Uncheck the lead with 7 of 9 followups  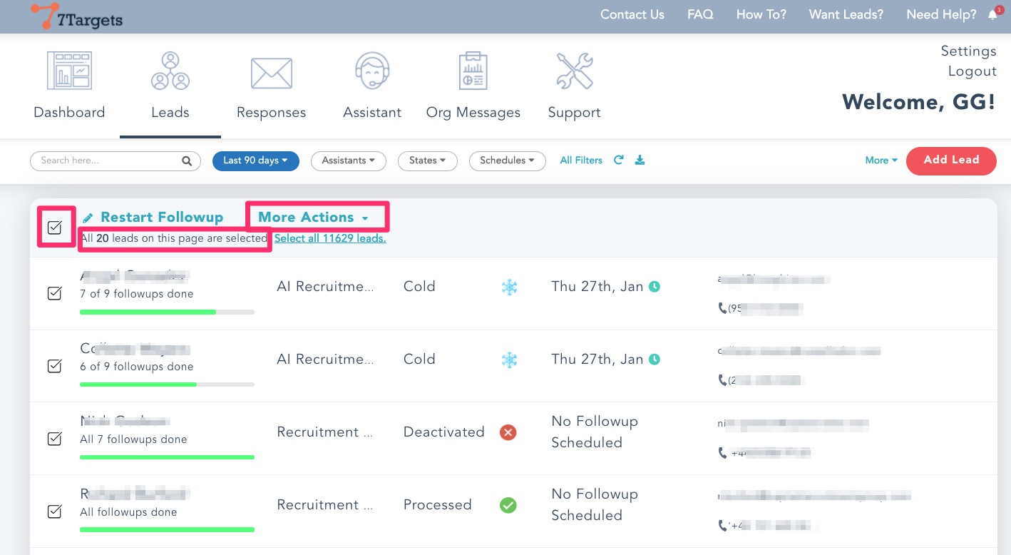54,293
